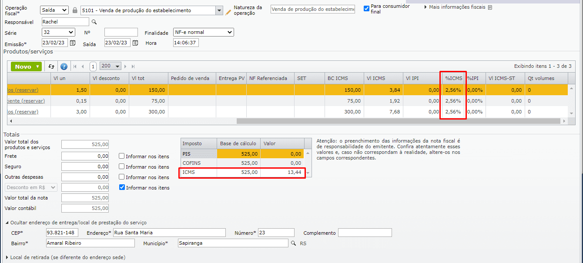The height and width of the screenshot is (263, 583).
Task: Refresh the Produtos/serviços list
Action: click(x=51, y=66)
